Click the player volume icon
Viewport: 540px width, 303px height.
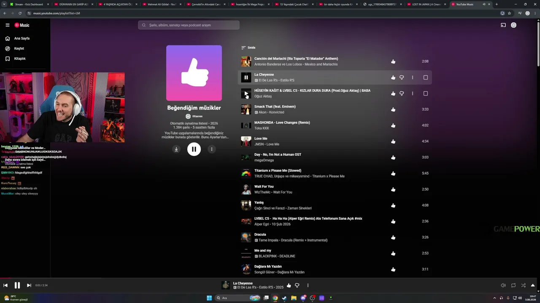[503, 285]
